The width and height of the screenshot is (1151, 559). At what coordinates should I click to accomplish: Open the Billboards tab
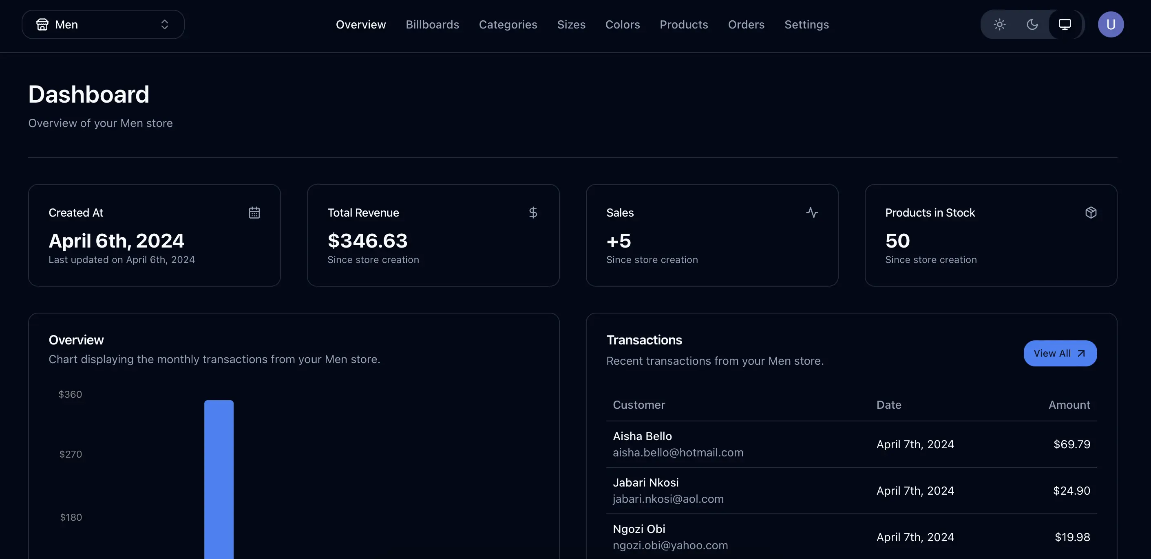coord(432,24)
